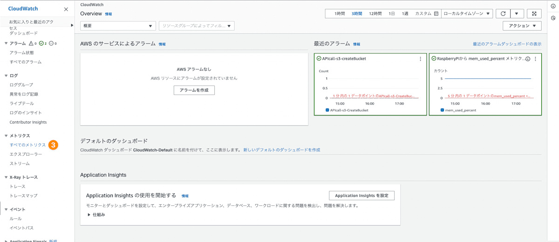The image size is (559, 242).
Task: Select the 1時間 time range
Action: point(340,14)
